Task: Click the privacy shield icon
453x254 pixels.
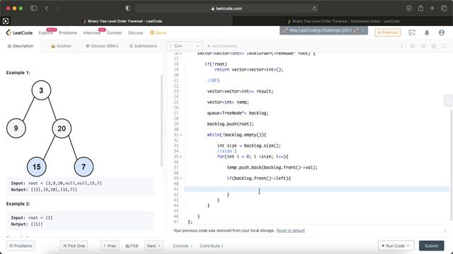Action: tap(127, 8)
